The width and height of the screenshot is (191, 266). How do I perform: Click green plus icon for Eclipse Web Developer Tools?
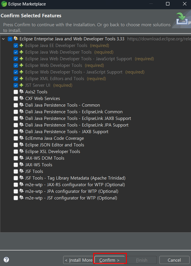[21, 65]
